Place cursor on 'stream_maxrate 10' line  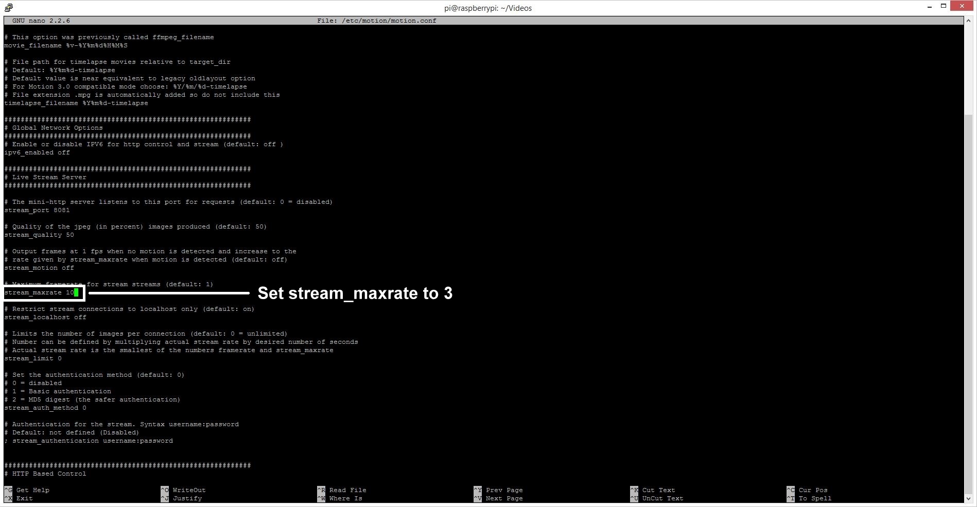39,292
